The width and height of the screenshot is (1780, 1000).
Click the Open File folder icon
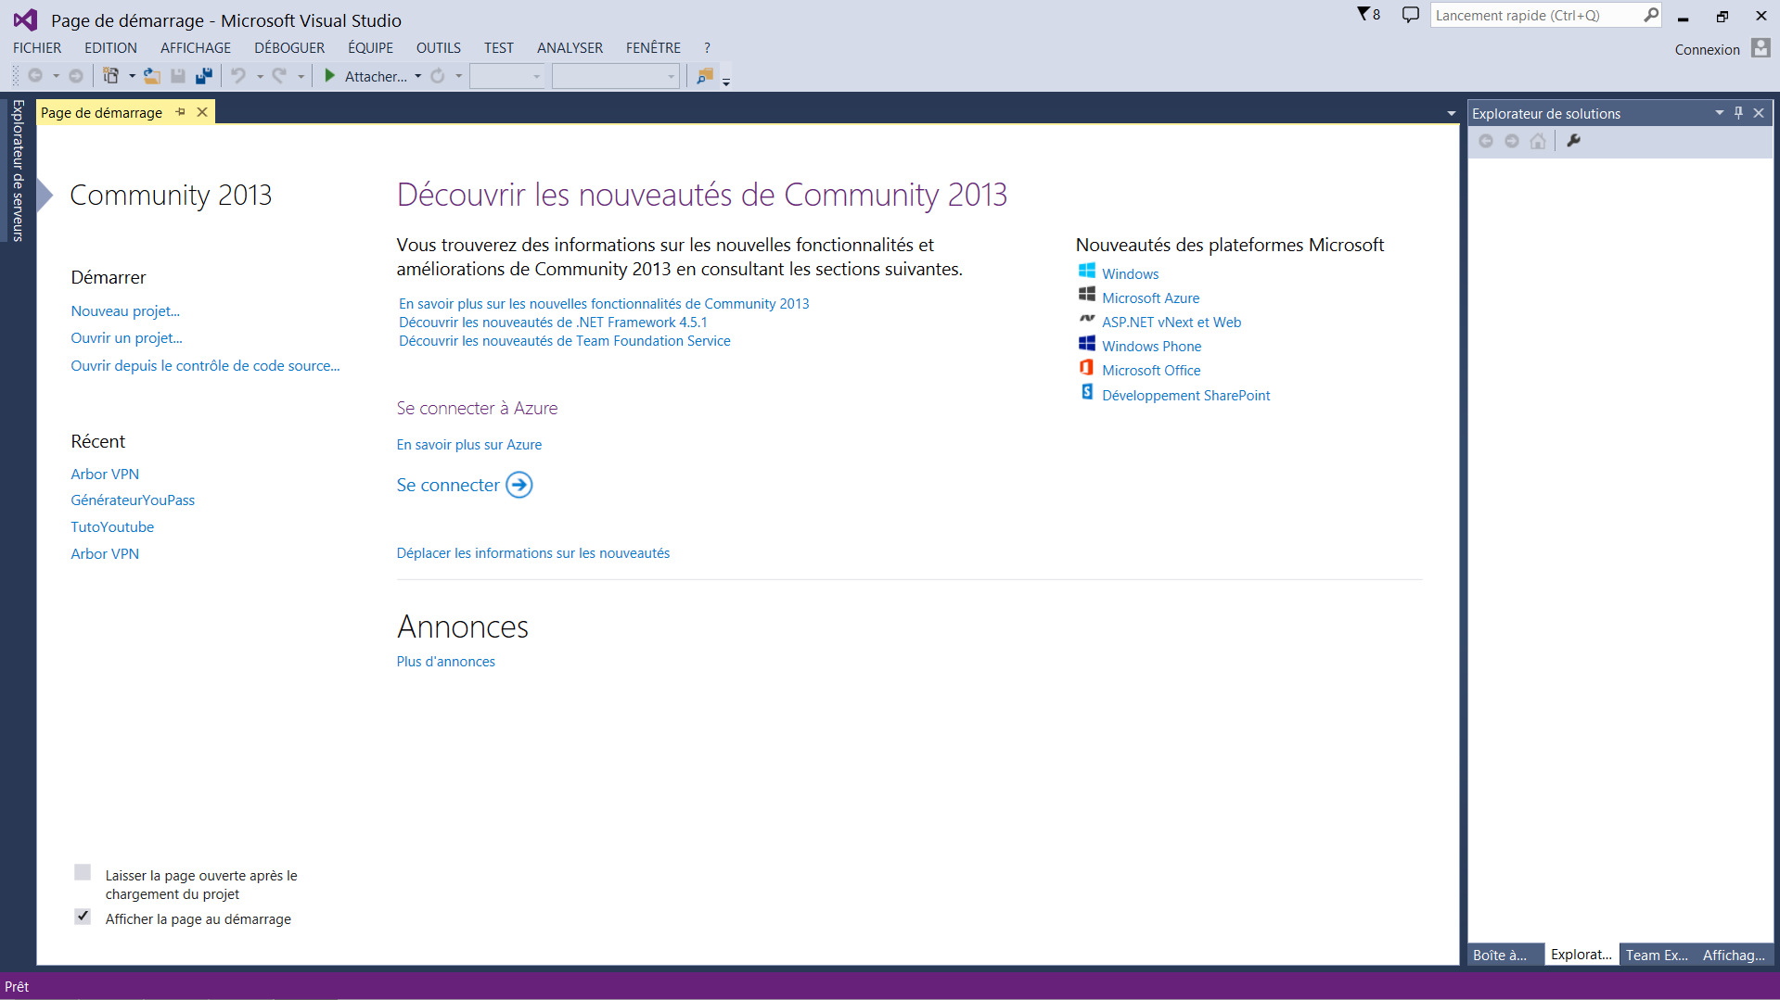(152, 76)
